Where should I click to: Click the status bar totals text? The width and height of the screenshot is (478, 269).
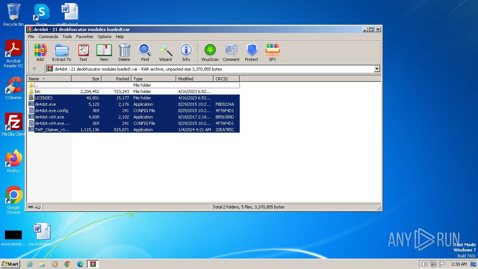tap(248, 207)
